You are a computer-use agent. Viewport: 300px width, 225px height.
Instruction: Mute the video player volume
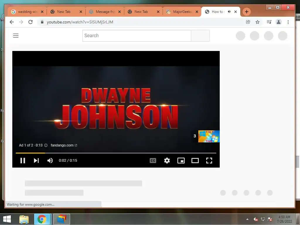(50, 161)
